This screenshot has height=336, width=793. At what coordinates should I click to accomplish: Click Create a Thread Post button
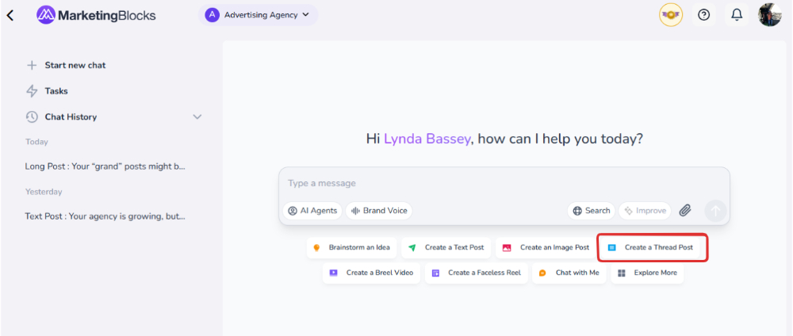pyautogui.click(x=651, y=247)
